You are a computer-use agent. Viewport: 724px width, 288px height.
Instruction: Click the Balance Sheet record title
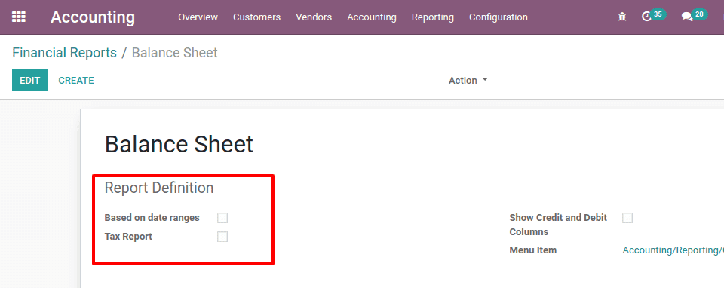click(179, 145)
